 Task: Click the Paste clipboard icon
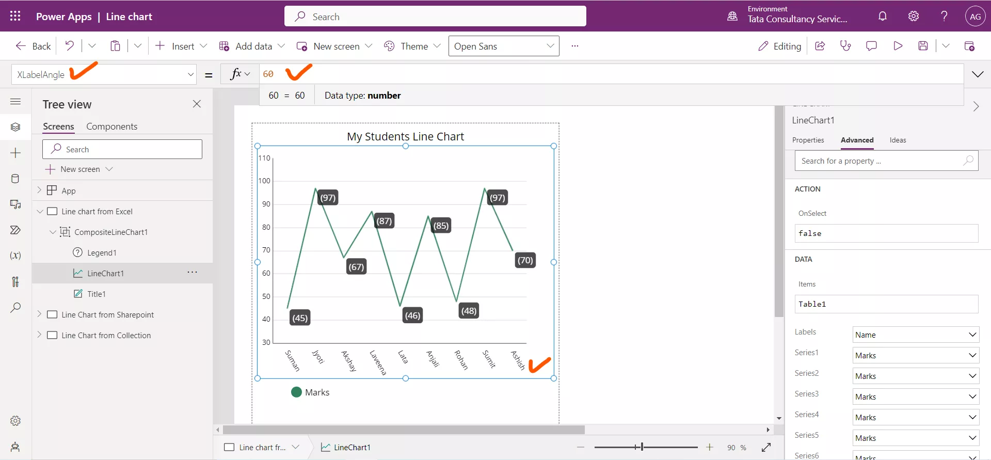(115, 46)
